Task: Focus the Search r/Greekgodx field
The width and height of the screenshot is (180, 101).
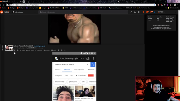Action: coord(83,12)
